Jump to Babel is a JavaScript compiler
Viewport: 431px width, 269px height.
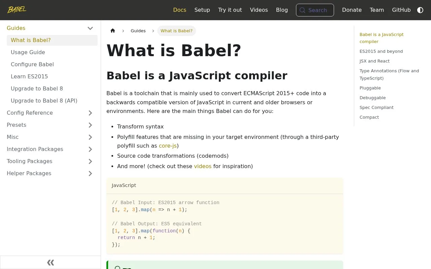[382, 38]
